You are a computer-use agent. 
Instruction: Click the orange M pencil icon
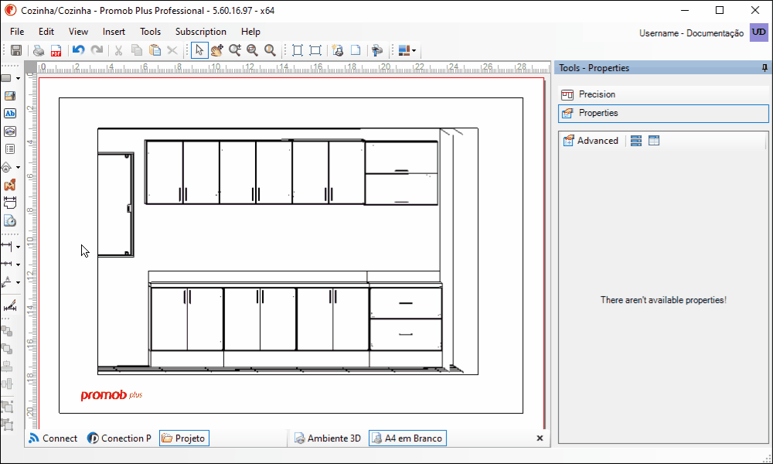pyautogui.click(x=10, y=185)
